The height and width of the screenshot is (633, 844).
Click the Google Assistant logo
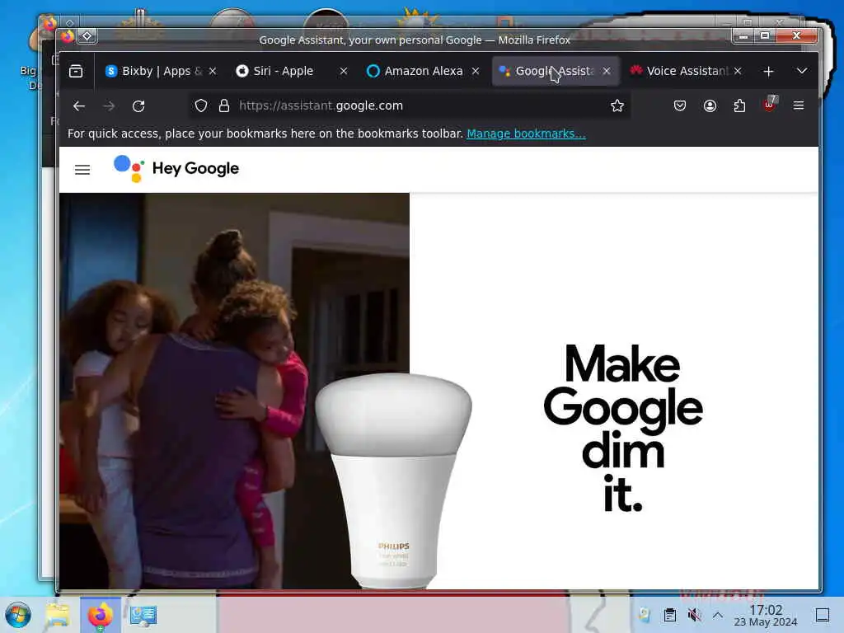(x=129, y=169)
